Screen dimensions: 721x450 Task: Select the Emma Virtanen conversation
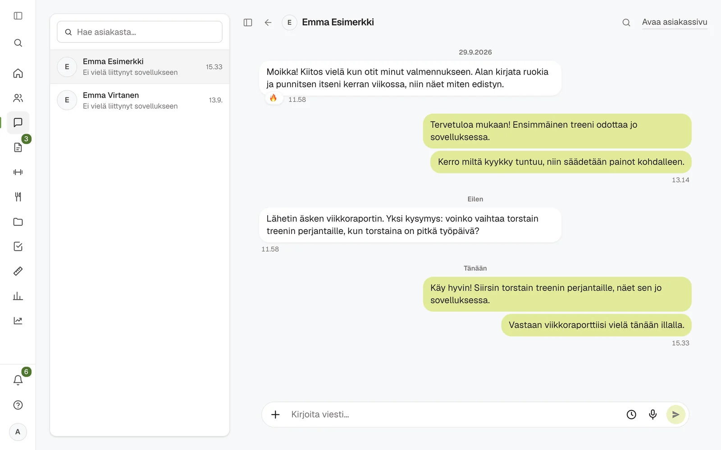[140, 100]
